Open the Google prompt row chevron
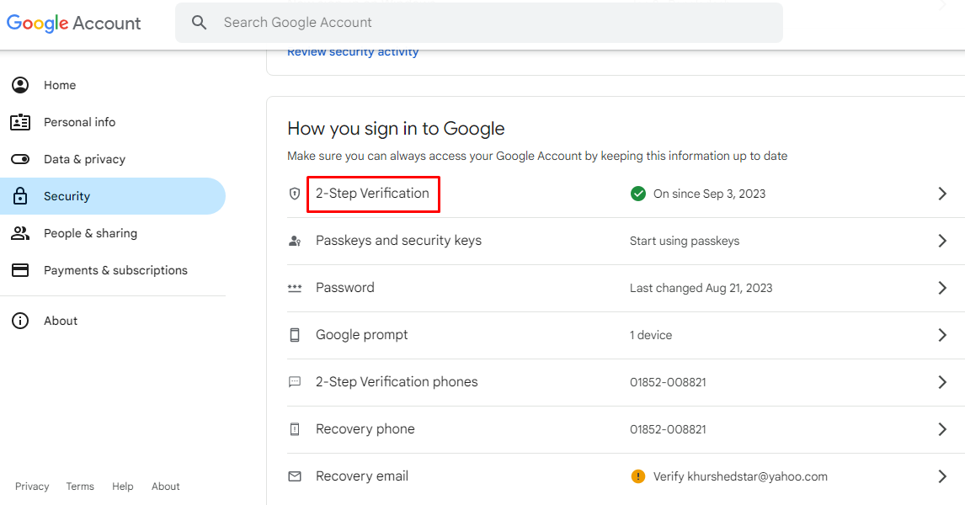965x505 pixels. [x=942, y=335]
